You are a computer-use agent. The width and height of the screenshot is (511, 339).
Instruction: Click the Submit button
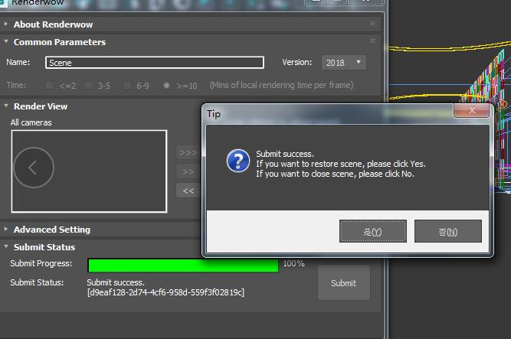tap(344, 282)
